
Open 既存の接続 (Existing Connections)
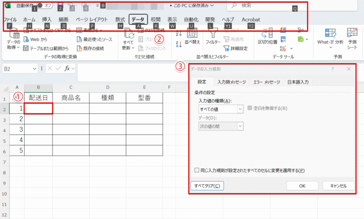click(x=91, y=48)
